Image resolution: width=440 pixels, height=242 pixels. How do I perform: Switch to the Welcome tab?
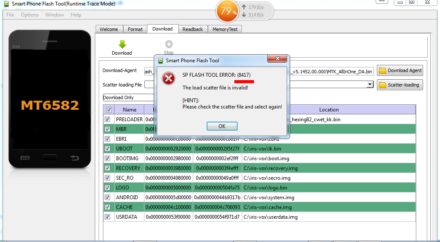click(109, 29)
